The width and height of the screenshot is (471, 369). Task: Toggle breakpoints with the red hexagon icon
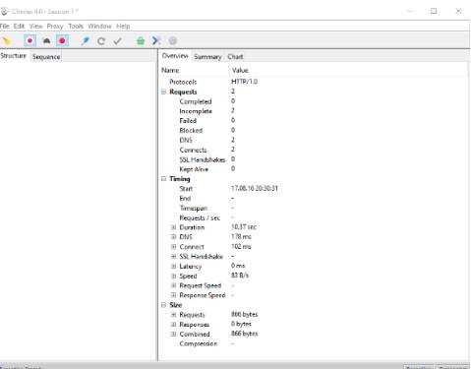click(x=62, y=41)
